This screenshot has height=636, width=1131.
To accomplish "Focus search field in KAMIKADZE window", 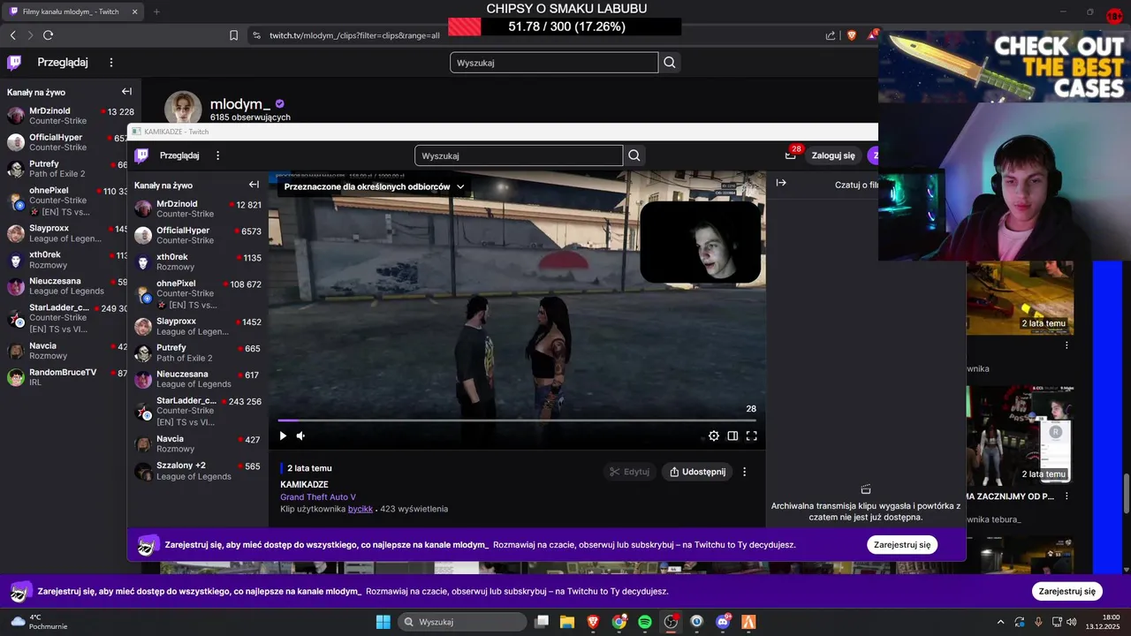I will coord(519,155).
